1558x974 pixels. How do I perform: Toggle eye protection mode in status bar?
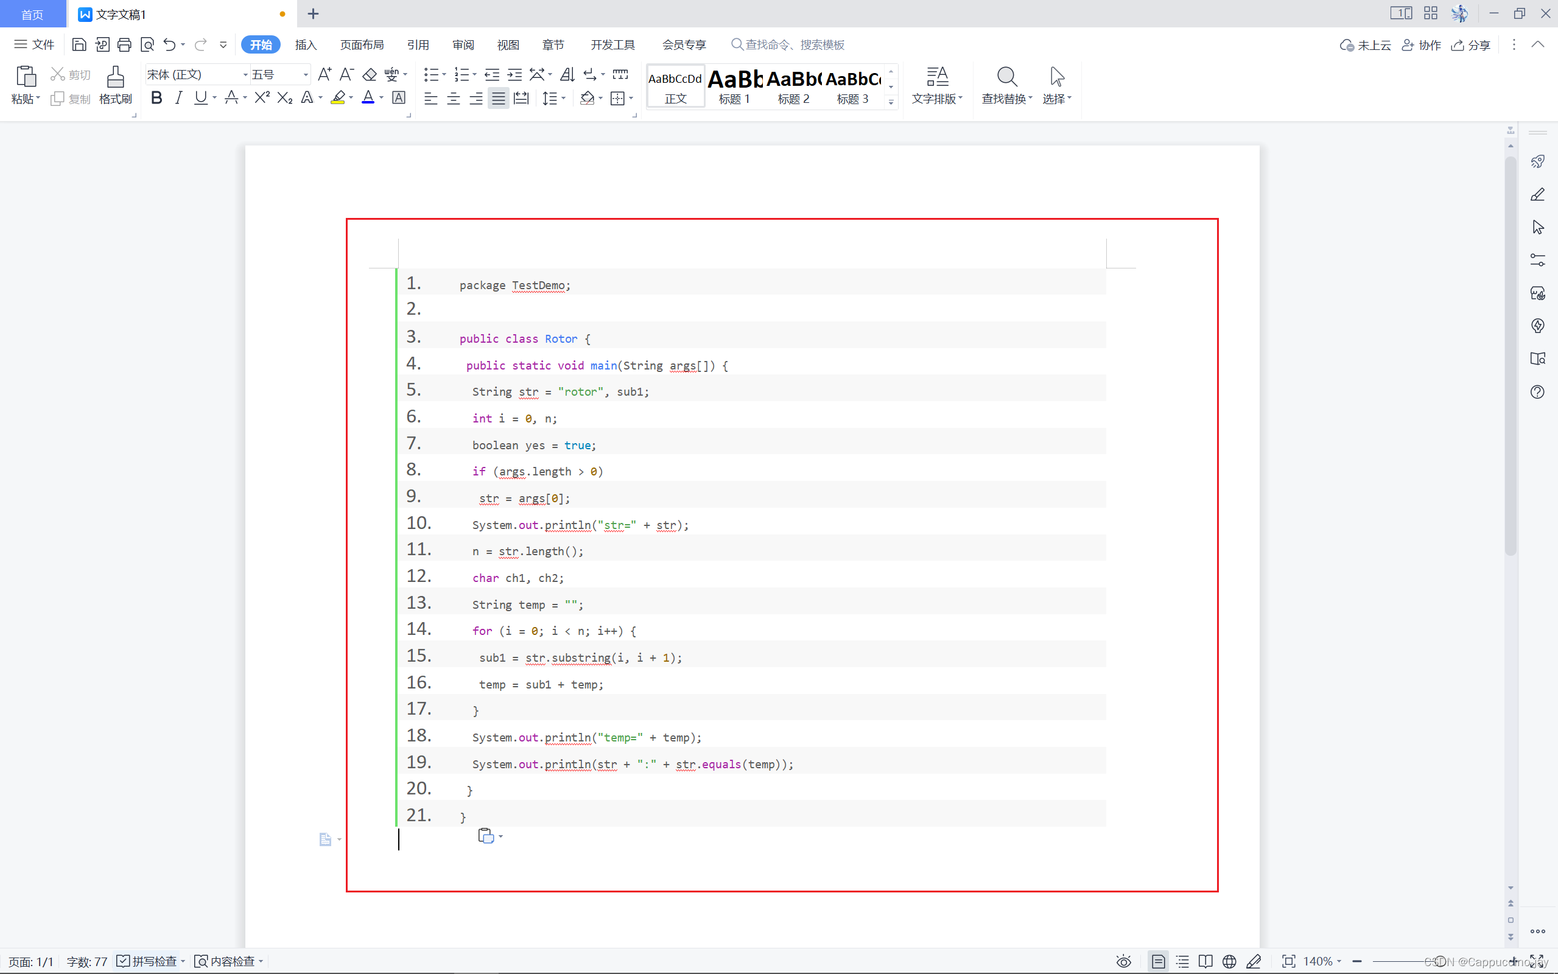click(1123, 961)
